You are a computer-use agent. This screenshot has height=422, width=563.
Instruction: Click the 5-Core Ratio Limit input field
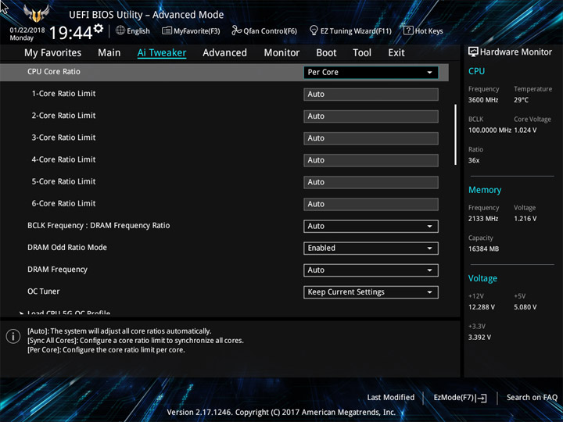(x=371, y=182)
